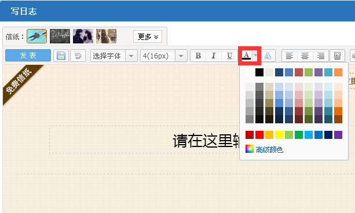Viewport: 355px width, 213px height.
Task: Pick the bright red standard color swatch
Action: 259,135
